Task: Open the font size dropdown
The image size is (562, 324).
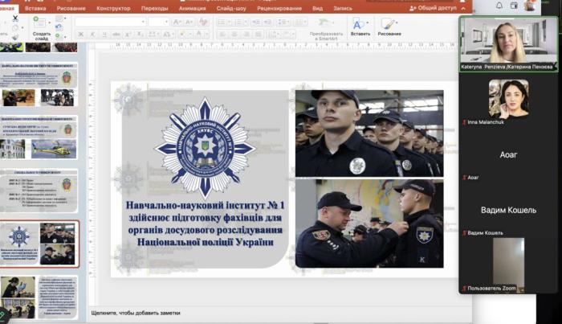Action: [x=158, y=22]
